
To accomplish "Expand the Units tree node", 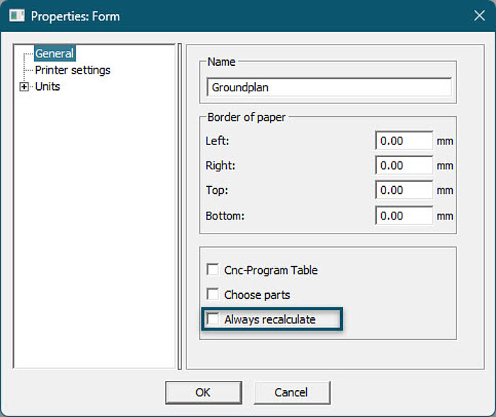I will point(24,86).
